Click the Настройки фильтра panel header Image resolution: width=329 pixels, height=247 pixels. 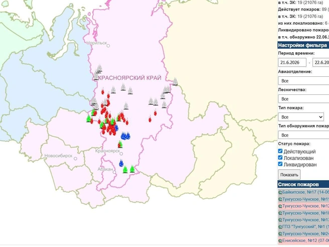pyautogui.click(x=303, y=45)
